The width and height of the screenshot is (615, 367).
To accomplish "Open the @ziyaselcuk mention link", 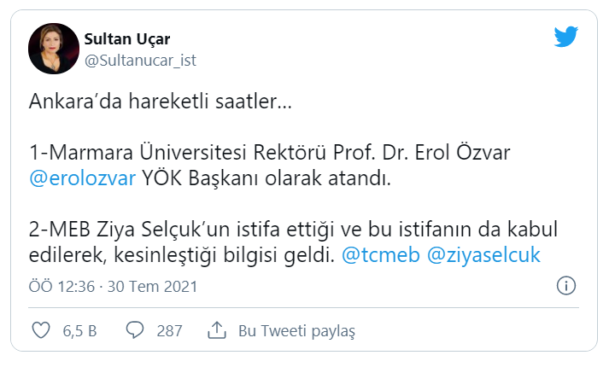I will point(483,255).
